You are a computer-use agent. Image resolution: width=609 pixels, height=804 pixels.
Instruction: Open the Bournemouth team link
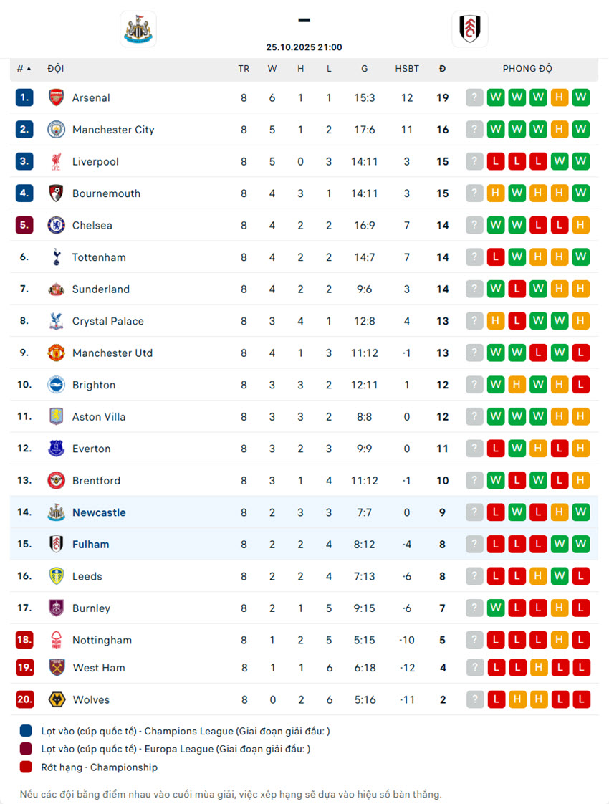106,193
